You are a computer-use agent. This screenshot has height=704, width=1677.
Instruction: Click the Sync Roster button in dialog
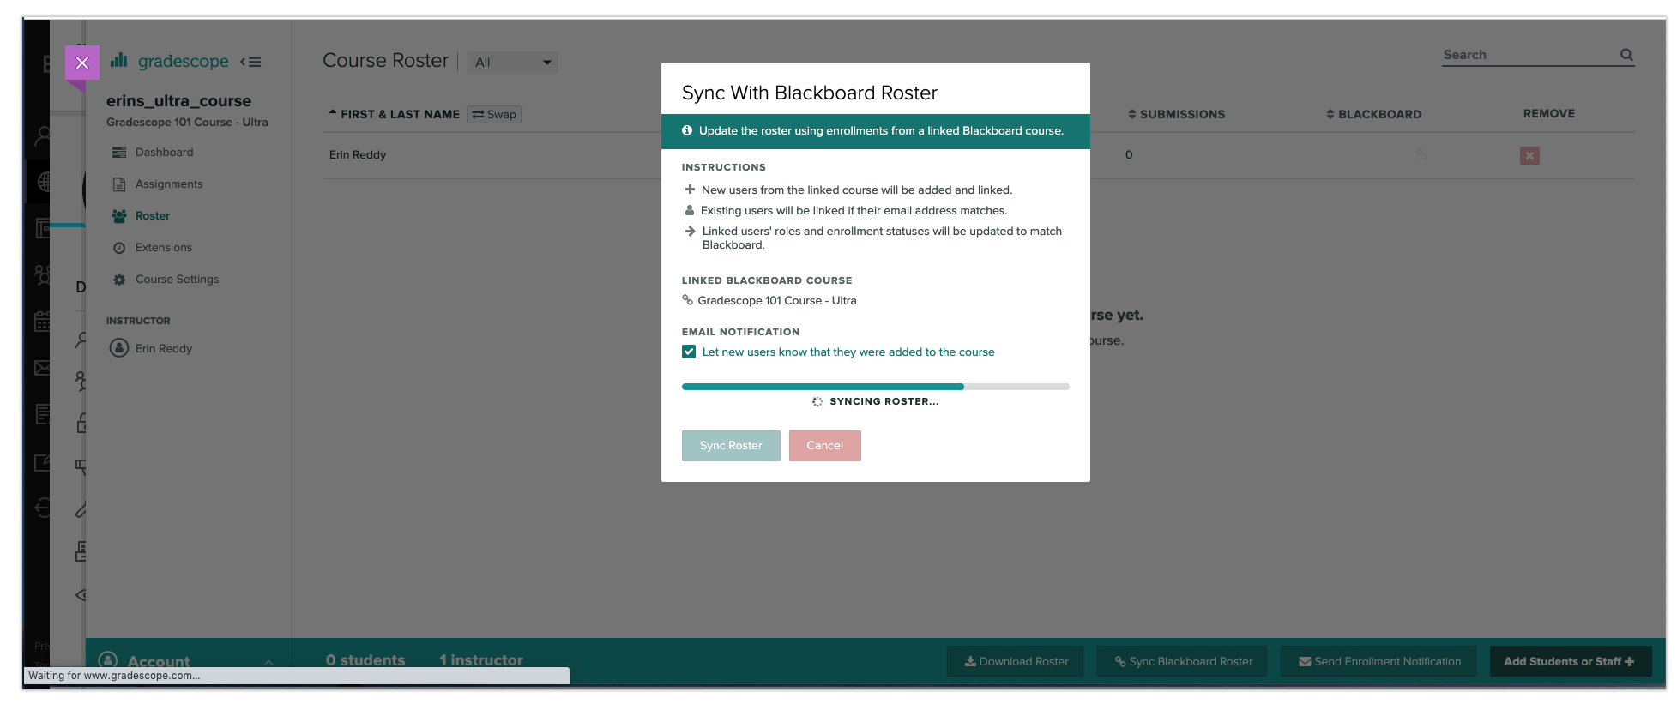click(x=731, y=446)
